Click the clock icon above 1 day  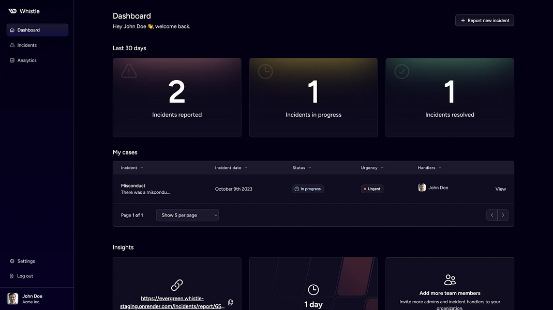click(x=313, y=289)
